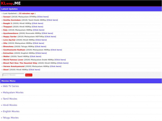The height and width of the screenshot is (121, 162).
Task: Go to Malayalam Movies category
Action: pyautogui.click(x=13, y=92)
